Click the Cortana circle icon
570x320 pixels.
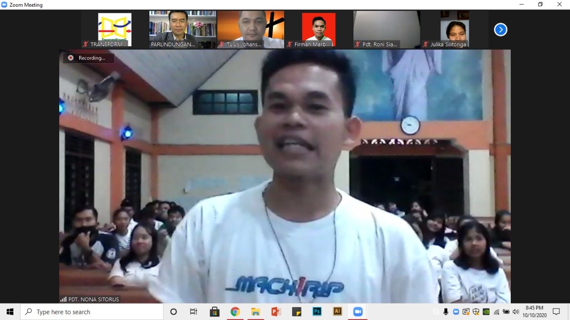[x=174, y=312]
